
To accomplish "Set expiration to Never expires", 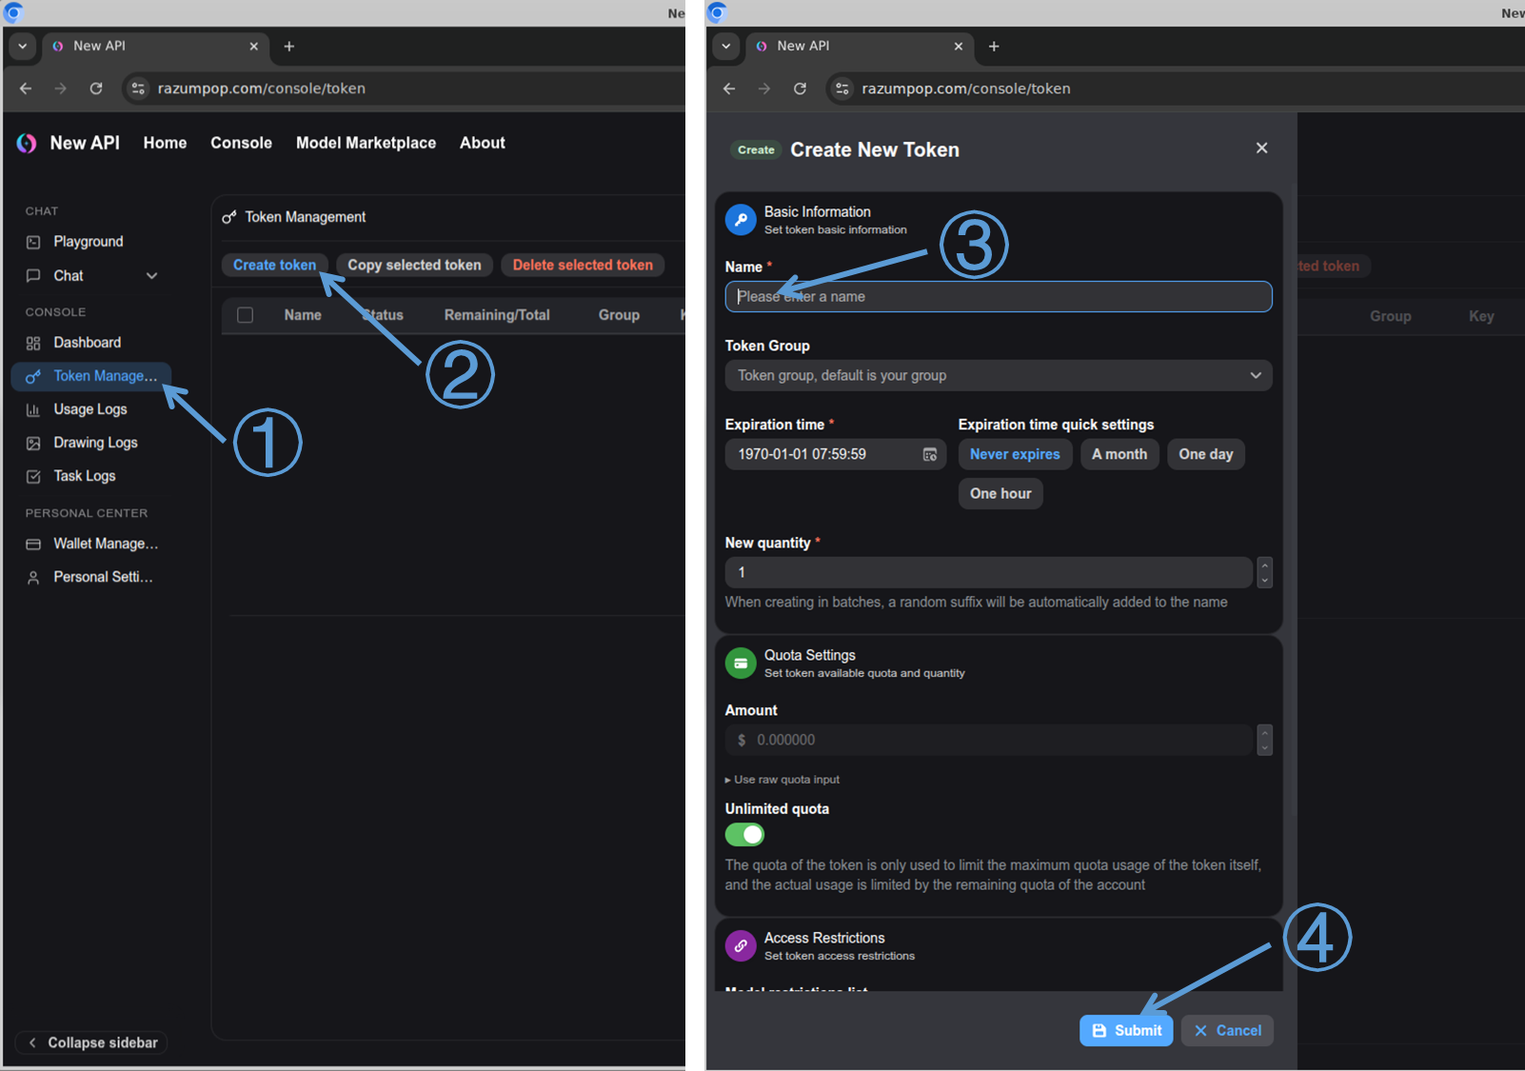I will (1015, 454).
